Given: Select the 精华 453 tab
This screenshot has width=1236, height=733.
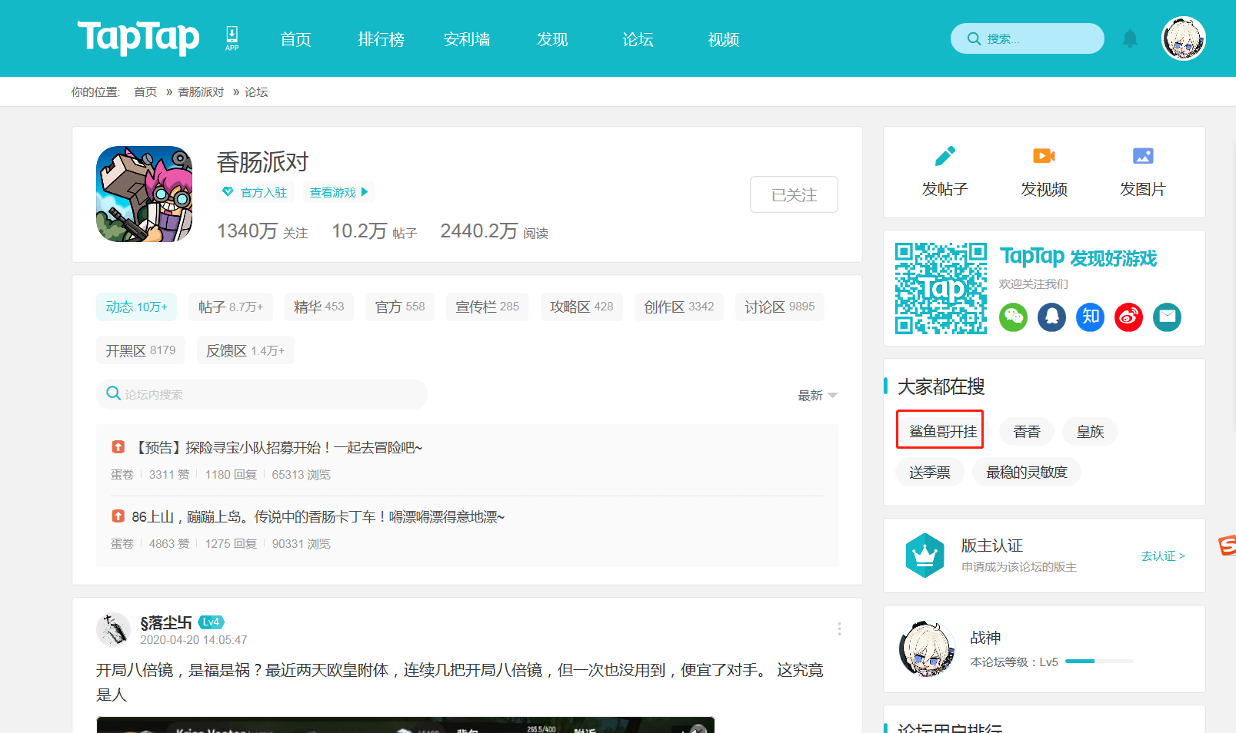Looking at the screenshot, I should pyautogui.click(x=319, y=307).
